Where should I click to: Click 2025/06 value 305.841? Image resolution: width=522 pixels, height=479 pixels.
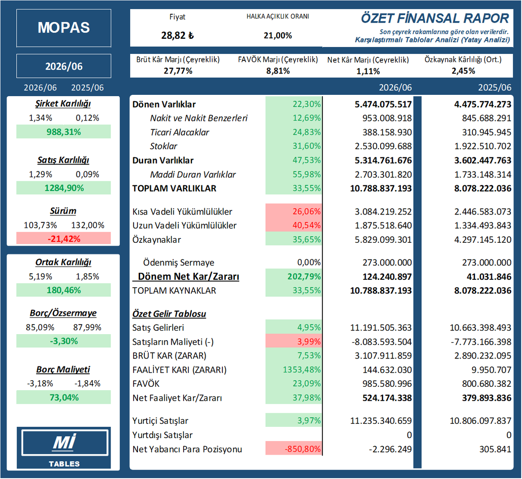495,449
